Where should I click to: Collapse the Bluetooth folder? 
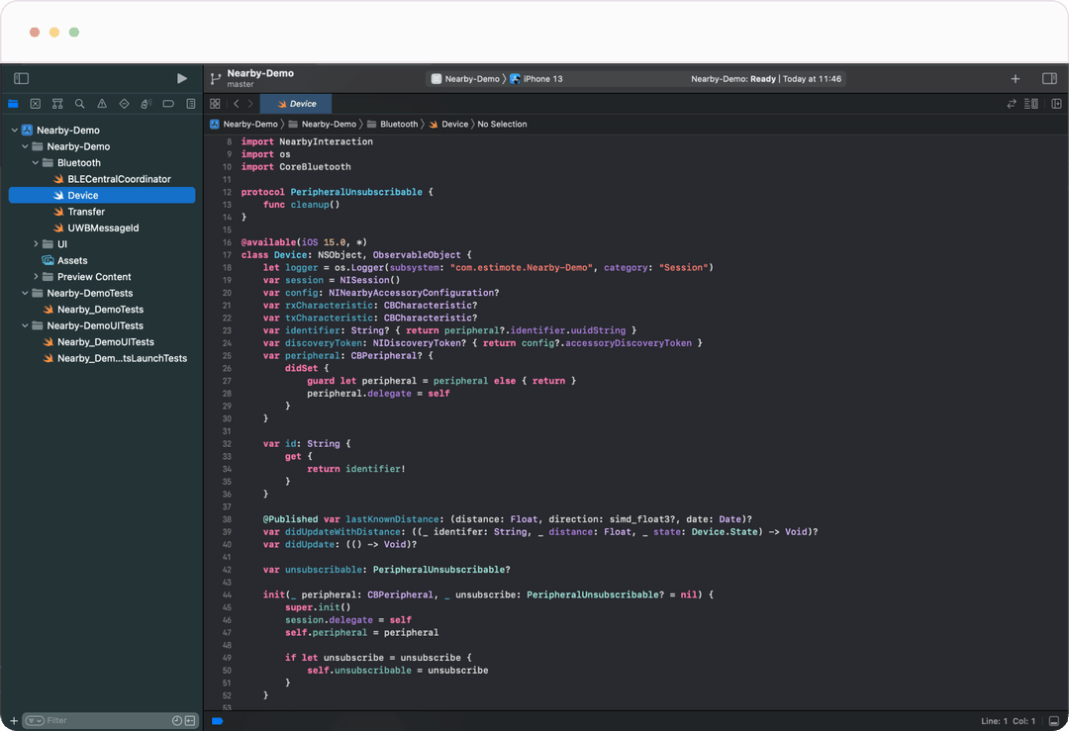tap(37, 163)
